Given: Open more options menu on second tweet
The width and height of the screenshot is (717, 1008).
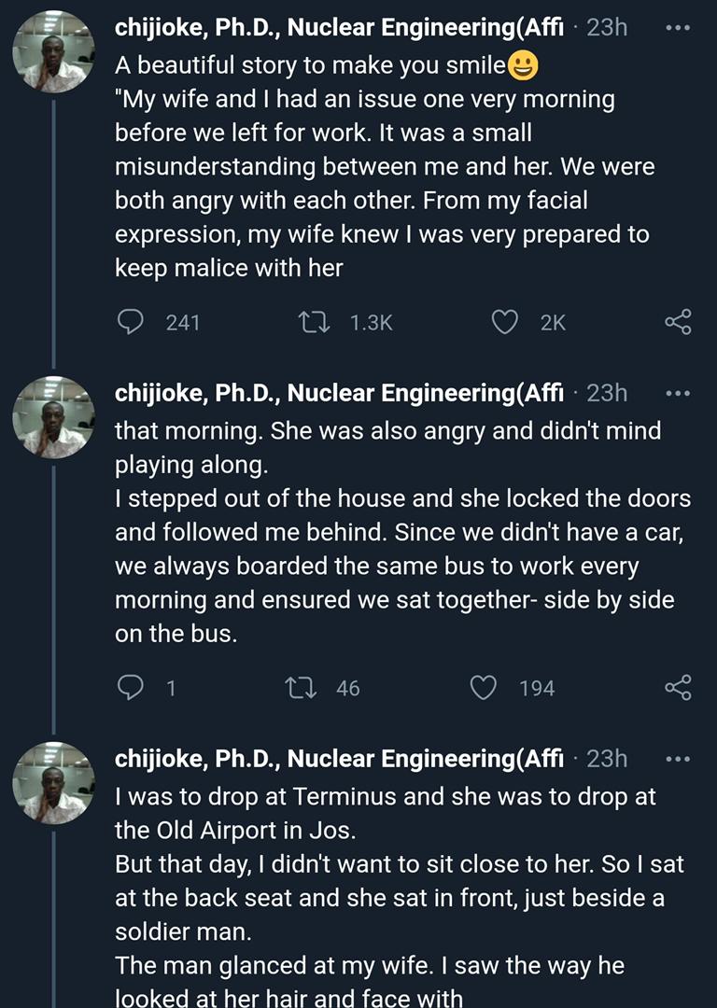Looking at the screenshot, I should [x=679, y=394].
